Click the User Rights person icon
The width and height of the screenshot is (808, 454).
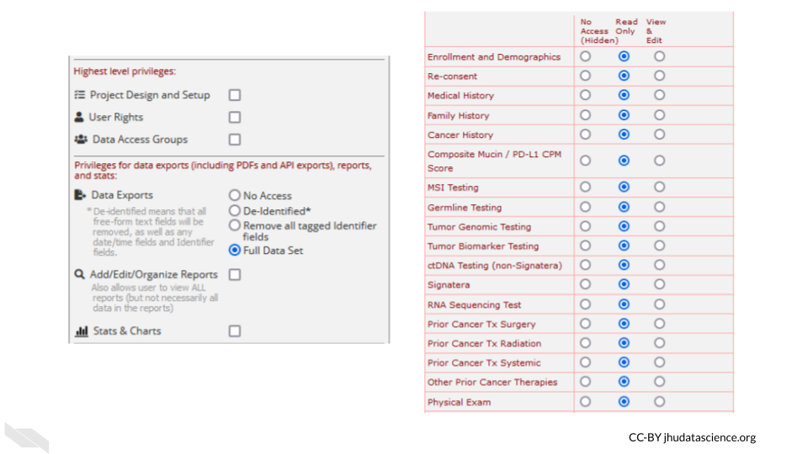coord(79,118)
